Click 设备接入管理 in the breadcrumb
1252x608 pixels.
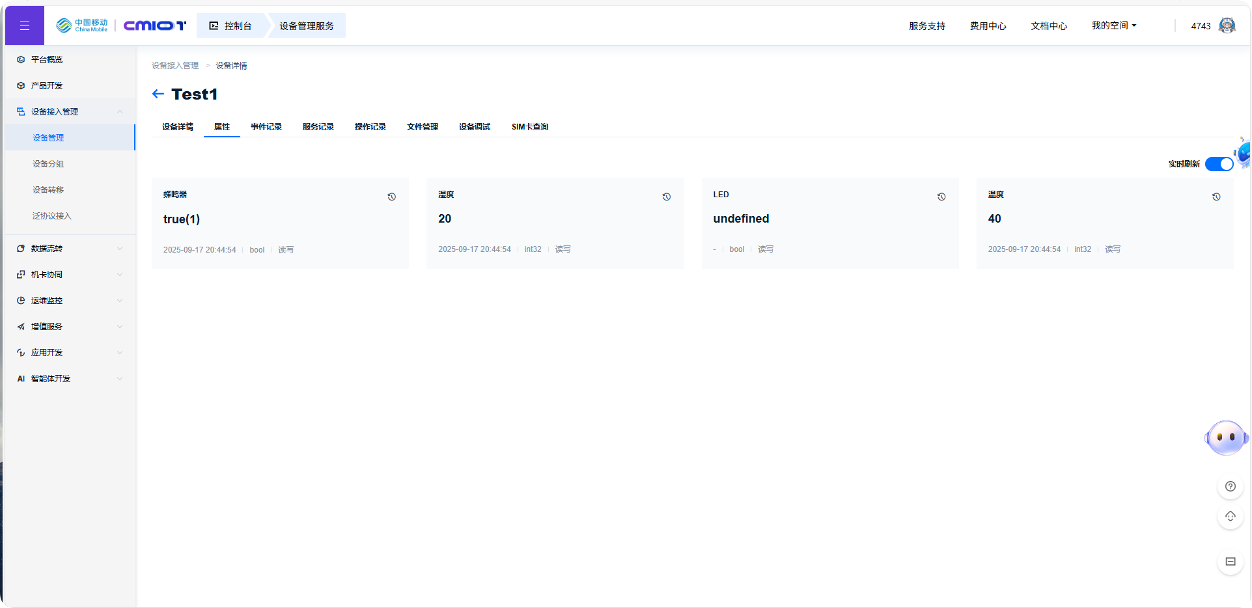(x=175, y=66)
